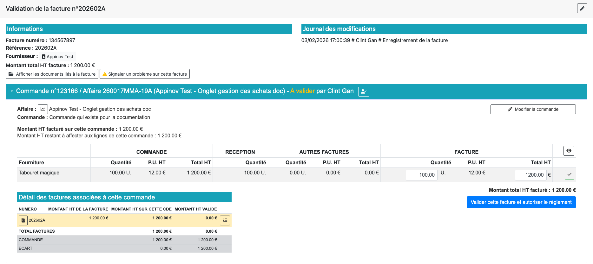Image resolution: width=593 pixels, height=264 pixels.
Task: Collapse the Commande n°123166 section arrow
Action: click(12, 91)
